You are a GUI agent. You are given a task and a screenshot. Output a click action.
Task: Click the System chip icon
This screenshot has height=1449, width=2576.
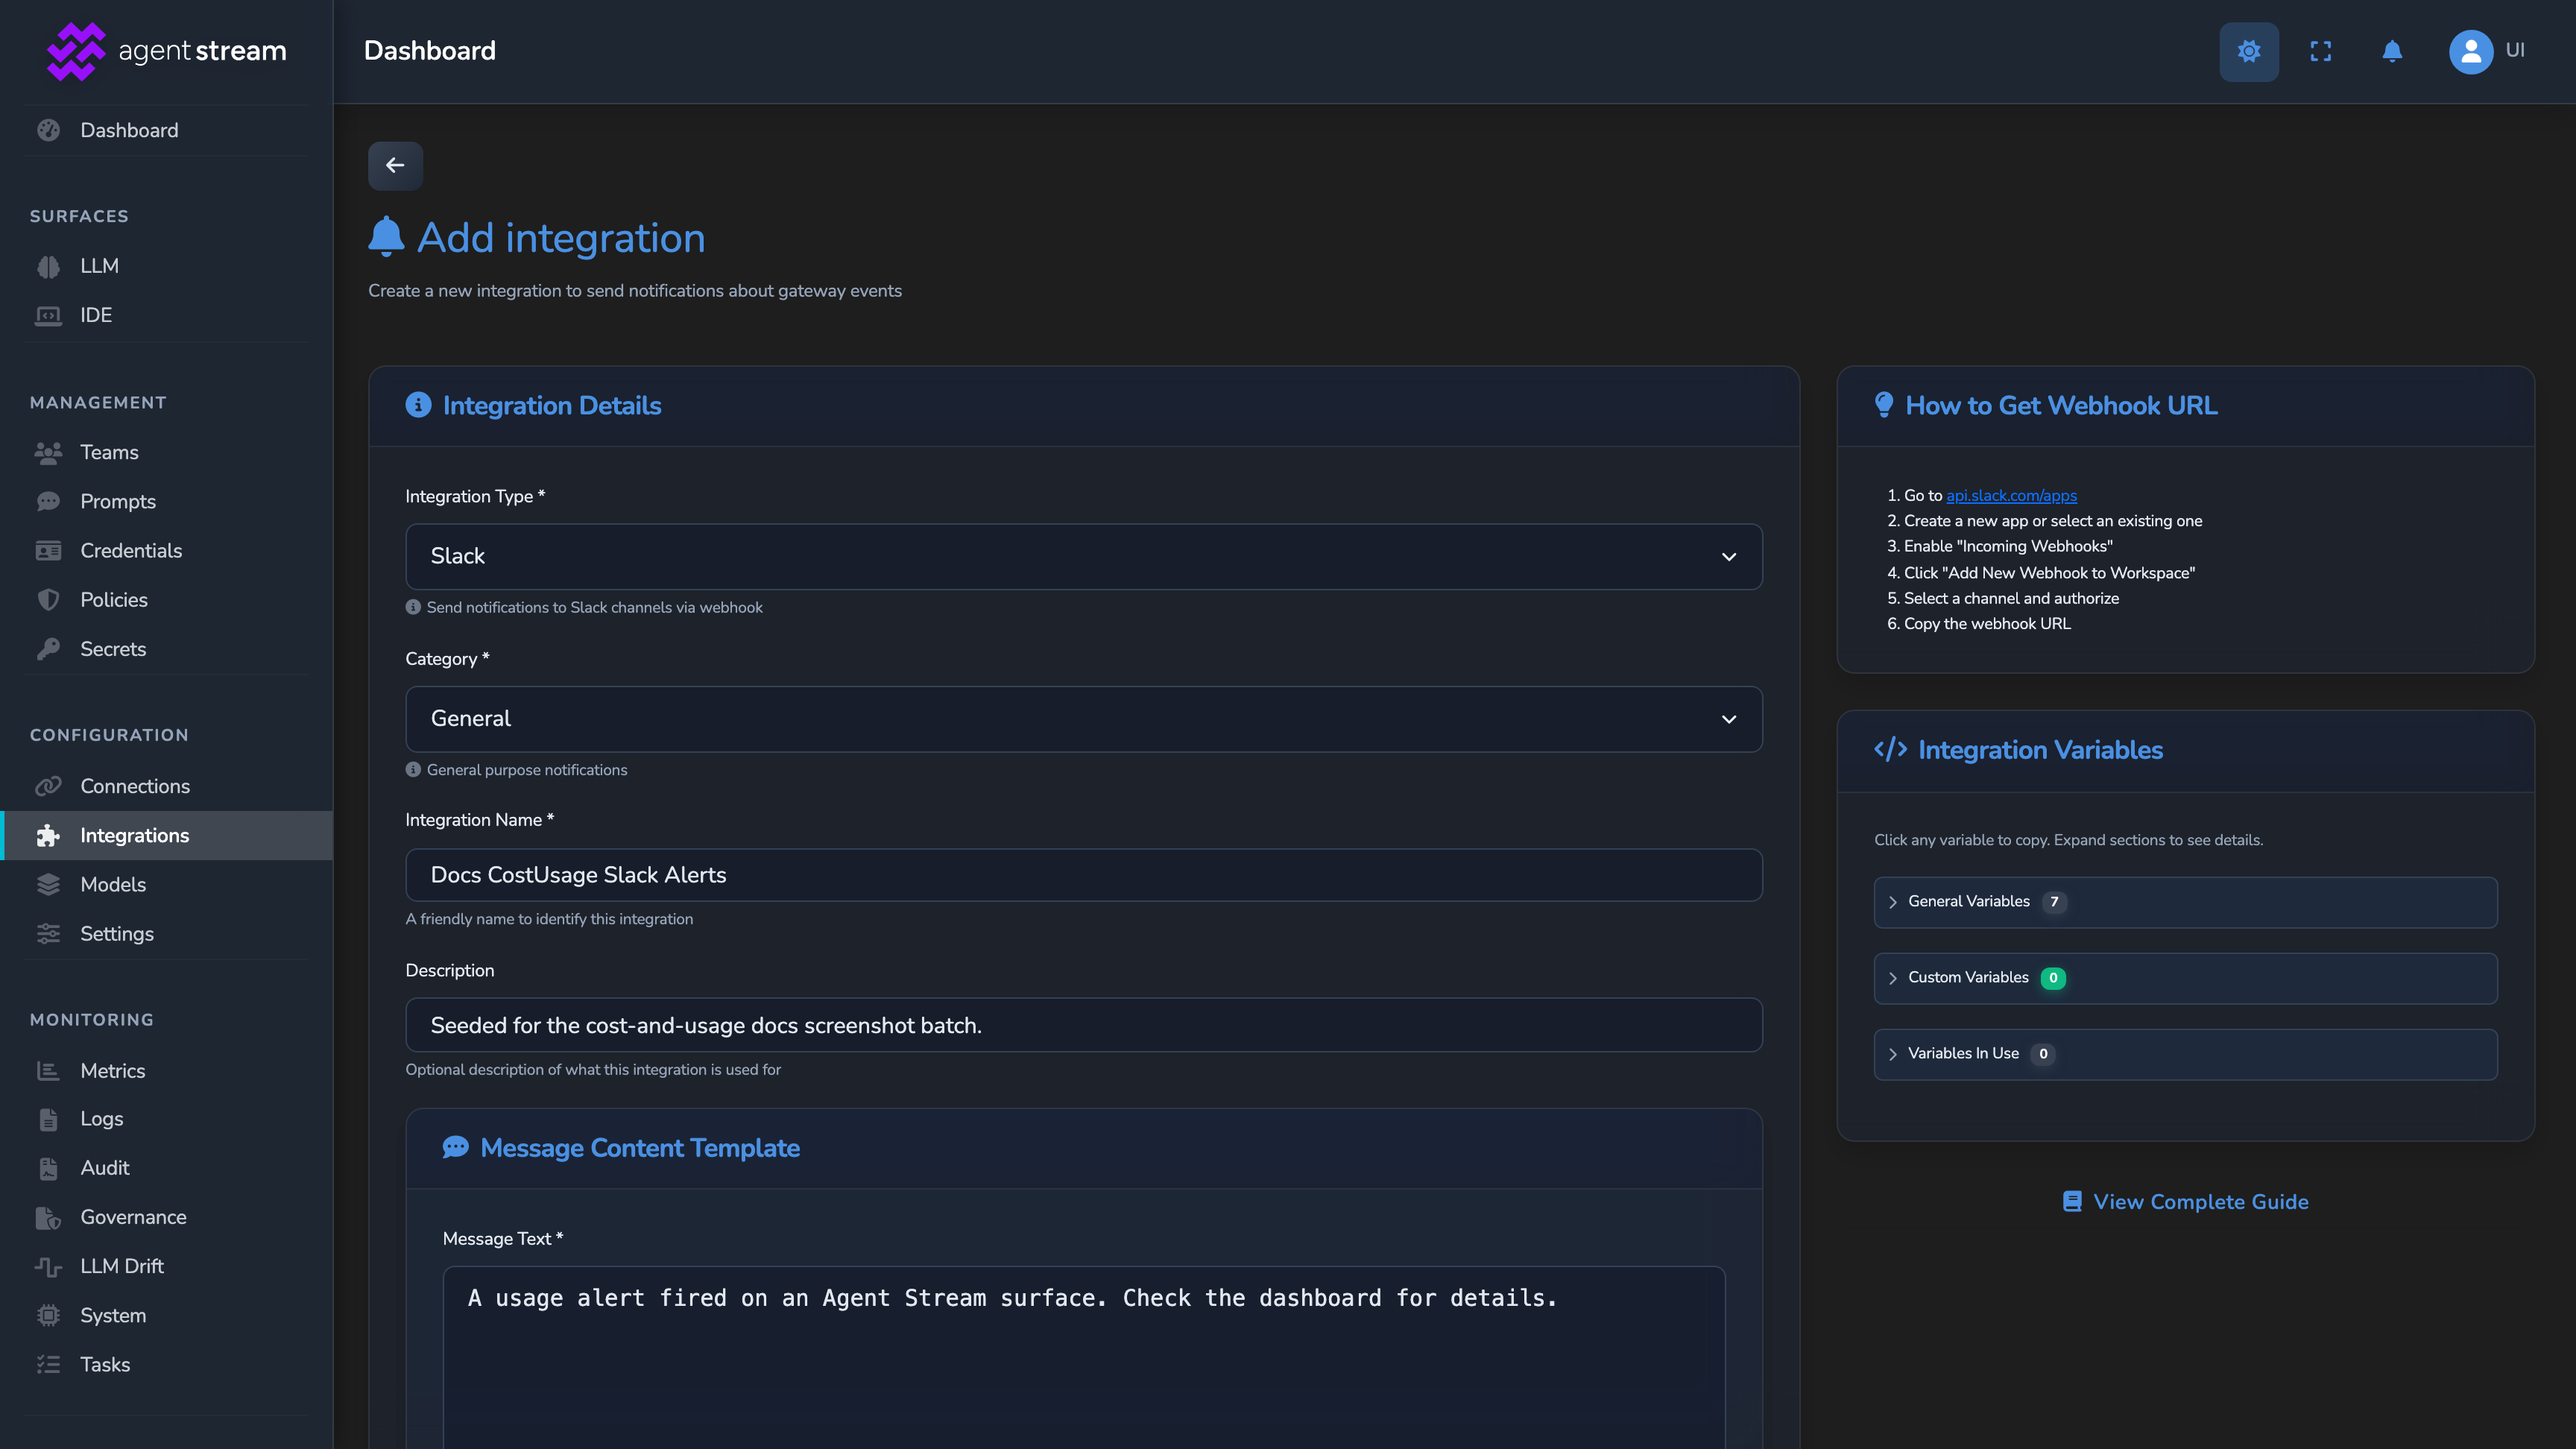48,1315
